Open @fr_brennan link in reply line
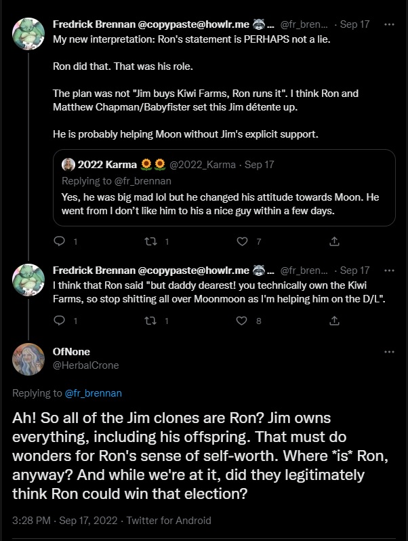 pos(93,393)
